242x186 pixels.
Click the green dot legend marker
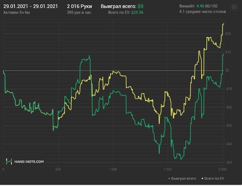click(x=169, y=179)
